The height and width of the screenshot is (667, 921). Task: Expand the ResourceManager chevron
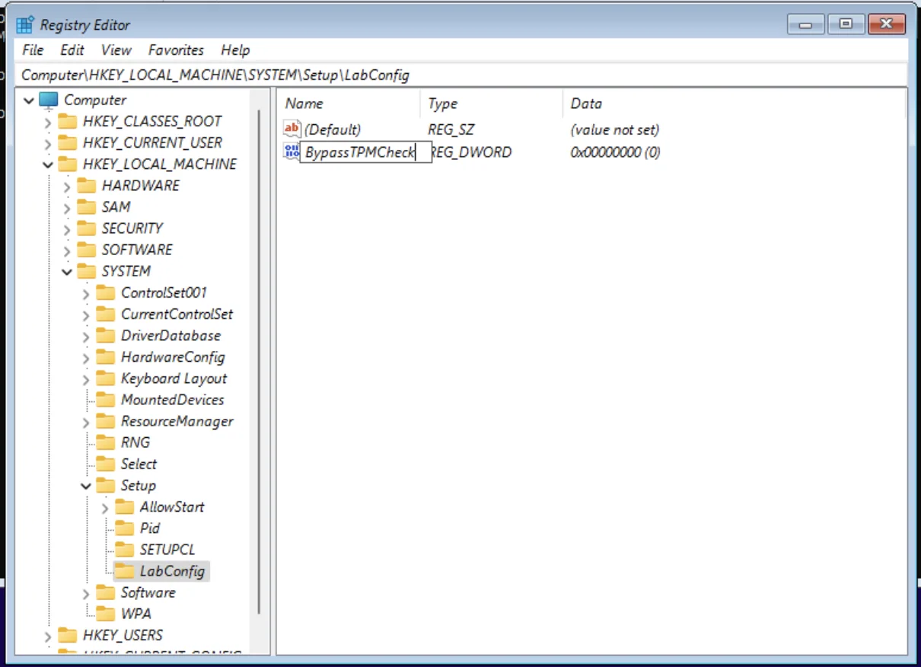(x=86, y=422)
